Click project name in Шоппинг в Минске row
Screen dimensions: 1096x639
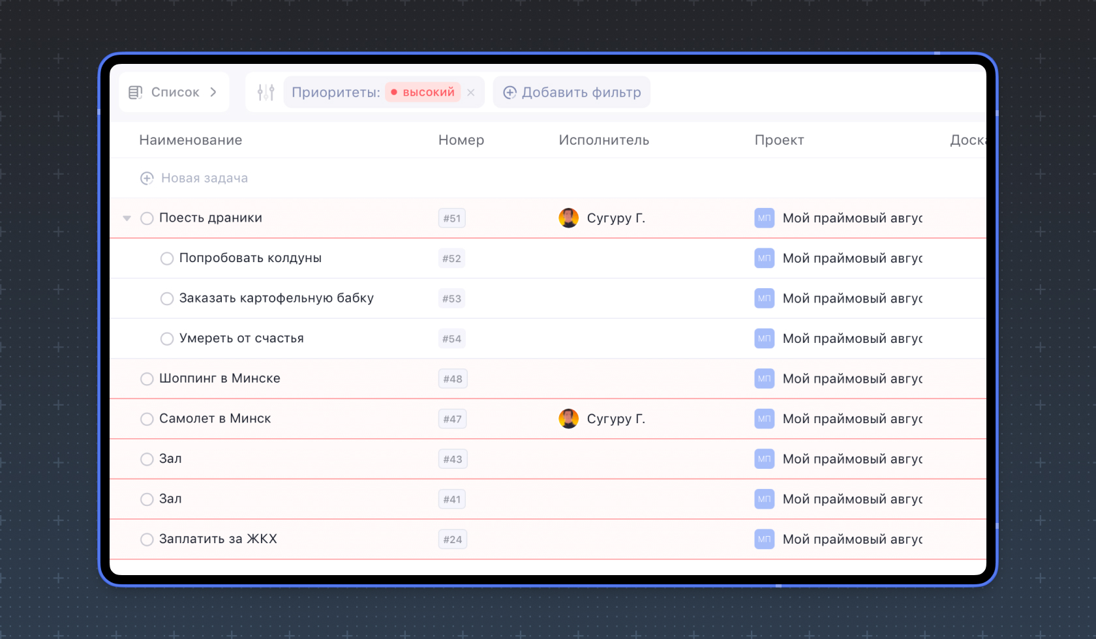pos(853,379)
